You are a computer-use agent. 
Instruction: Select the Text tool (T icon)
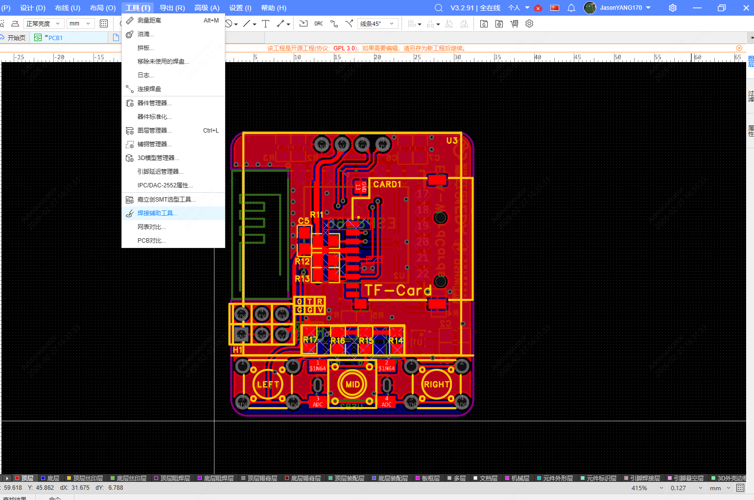tap(265, 23)
